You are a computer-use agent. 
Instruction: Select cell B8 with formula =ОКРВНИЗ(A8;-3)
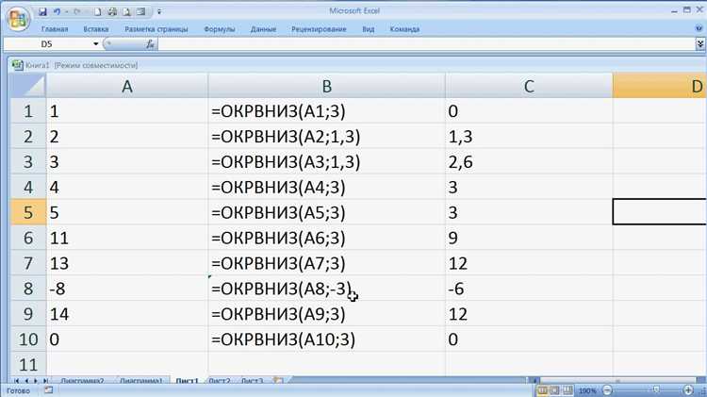(x=327, y=289)
